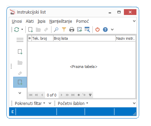Viewport: 151px width, 126px height.
Task: Click the application logo in title bar
Action: tap(12, 12)
